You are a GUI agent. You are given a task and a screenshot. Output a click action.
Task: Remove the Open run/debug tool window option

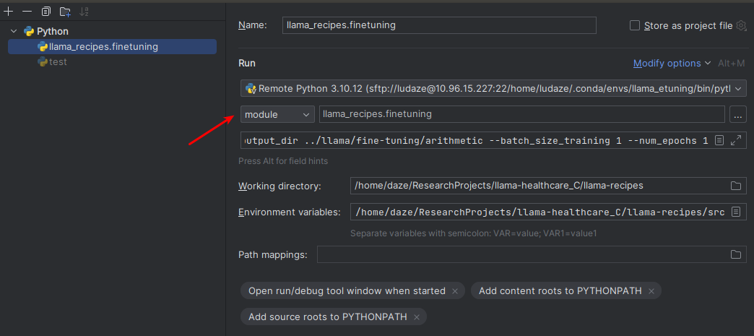click(x=455, y=291)
